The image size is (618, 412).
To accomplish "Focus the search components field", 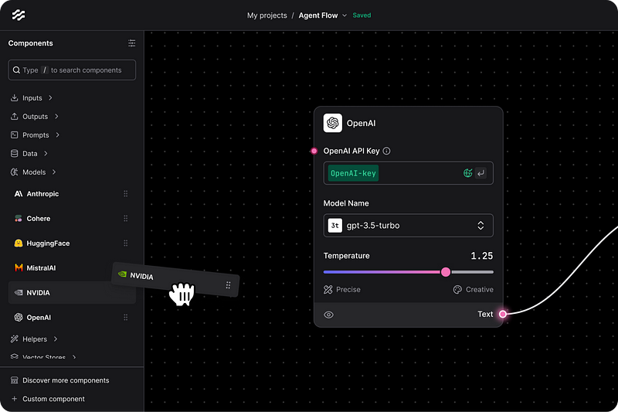I will click(x=72, y=70).
